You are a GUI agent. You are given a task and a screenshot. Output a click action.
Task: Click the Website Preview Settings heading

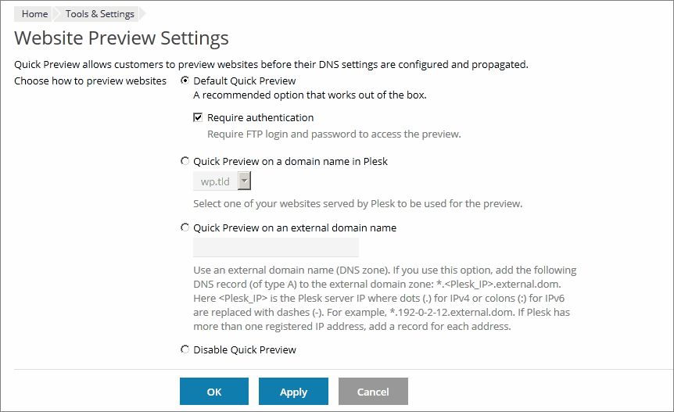tap(121, 38)
